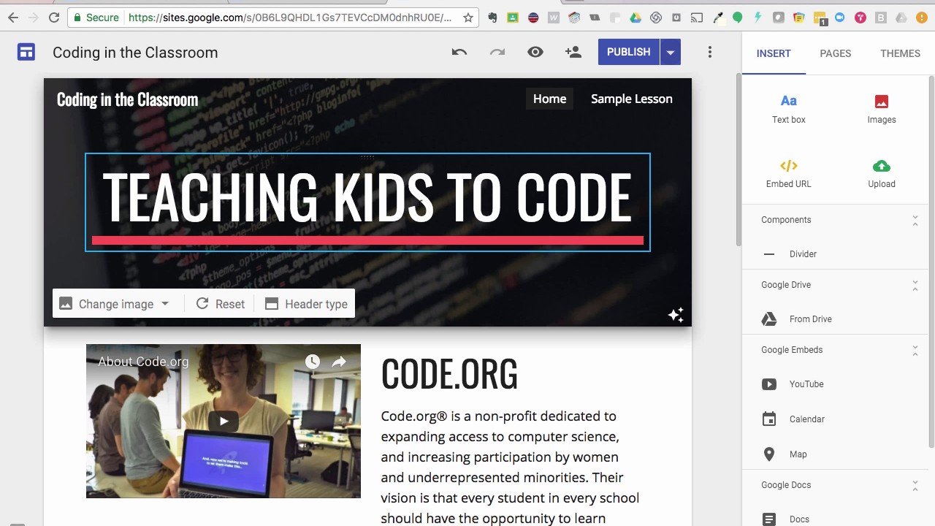
Task: Insert Images from the panel
Action: coord(882,108)
